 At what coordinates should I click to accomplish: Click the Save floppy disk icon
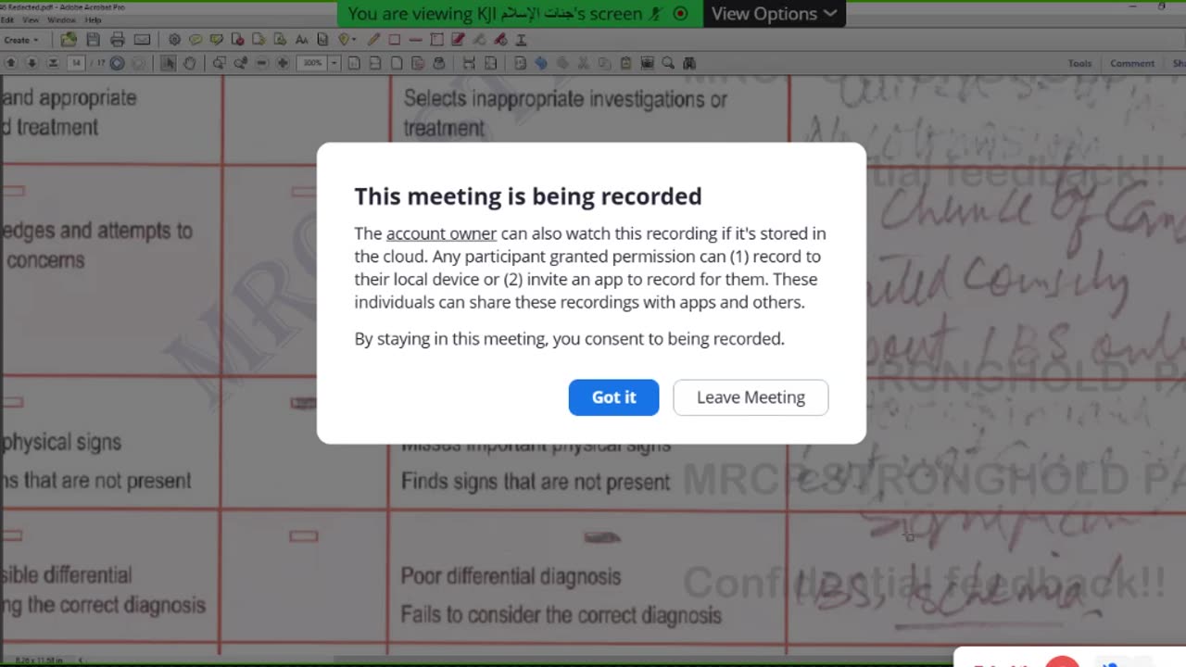pos(94,40)
